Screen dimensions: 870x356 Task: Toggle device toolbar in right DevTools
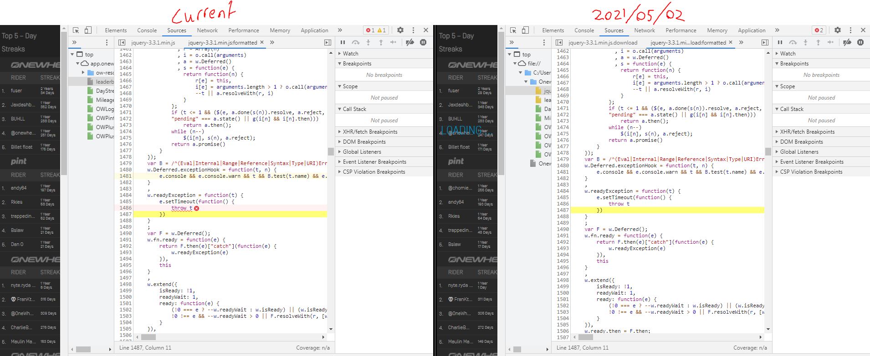[525, 30]
